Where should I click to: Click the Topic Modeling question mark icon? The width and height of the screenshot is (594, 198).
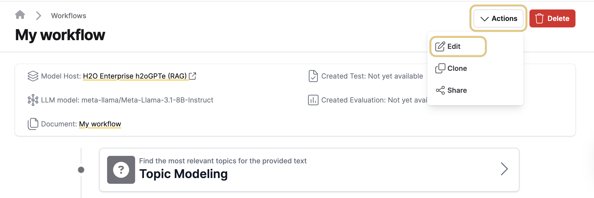pos(121,170)
